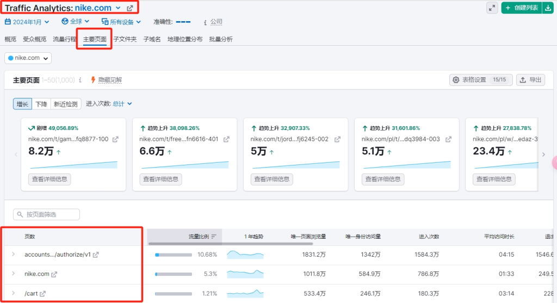The height and width of the screenshot is (303, 557).
Task: Expand fullscreen view icon at top right
Action: (x=492, y=8)
